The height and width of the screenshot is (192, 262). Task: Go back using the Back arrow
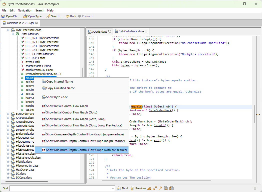pyautogui.click(x=67, y=16)
